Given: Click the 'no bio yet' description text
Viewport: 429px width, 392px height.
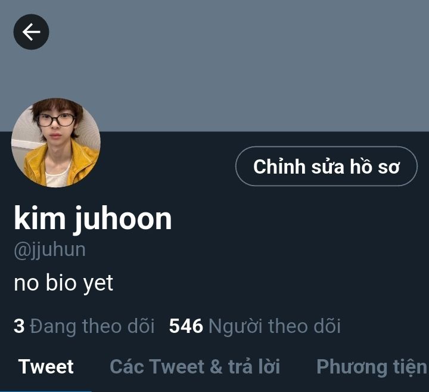Looking at the screenshot, I should (x=64, y=283).
